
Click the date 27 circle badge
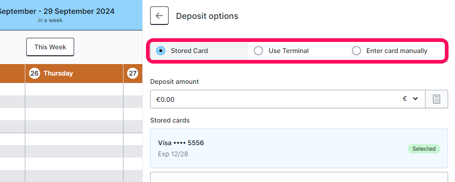(x=133, y=73)
